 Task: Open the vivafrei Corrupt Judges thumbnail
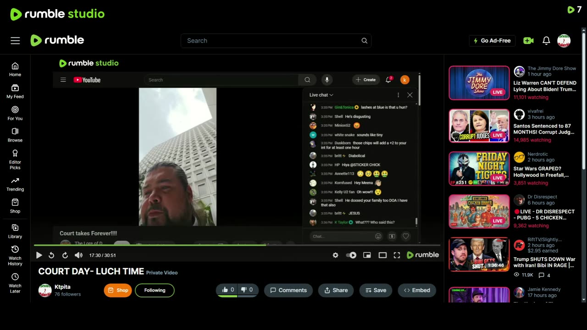point(479,126)
